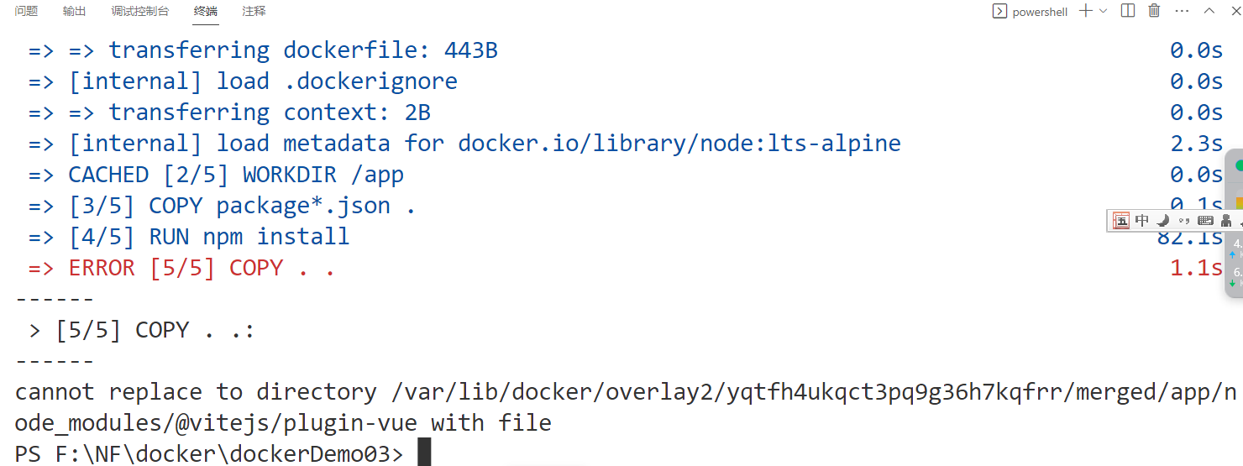Click the IME user account icon
Image resolution: width=1243 pixels, height=466 pixels.
[x=1226, y=221]
